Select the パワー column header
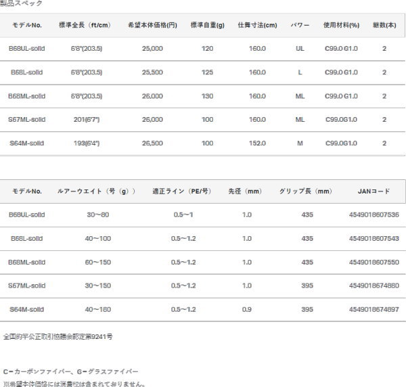 click(300, 25)
